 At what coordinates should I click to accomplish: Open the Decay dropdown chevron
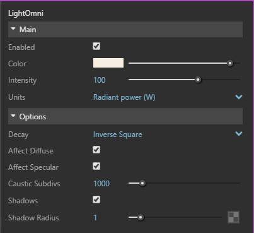tap(239, 133)
